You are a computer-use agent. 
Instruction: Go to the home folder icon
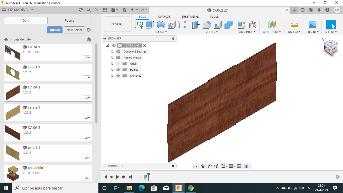6,39
